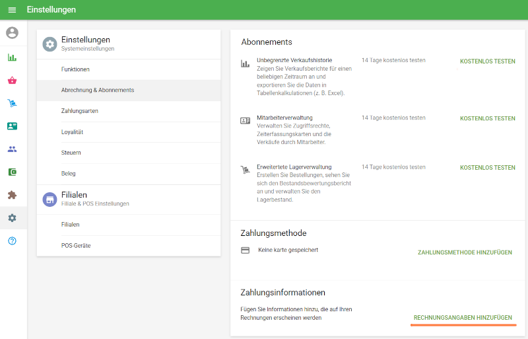
Task: Start free trial for Unbegrenzte Verkaufshistorie
Action: click(488, 61)
